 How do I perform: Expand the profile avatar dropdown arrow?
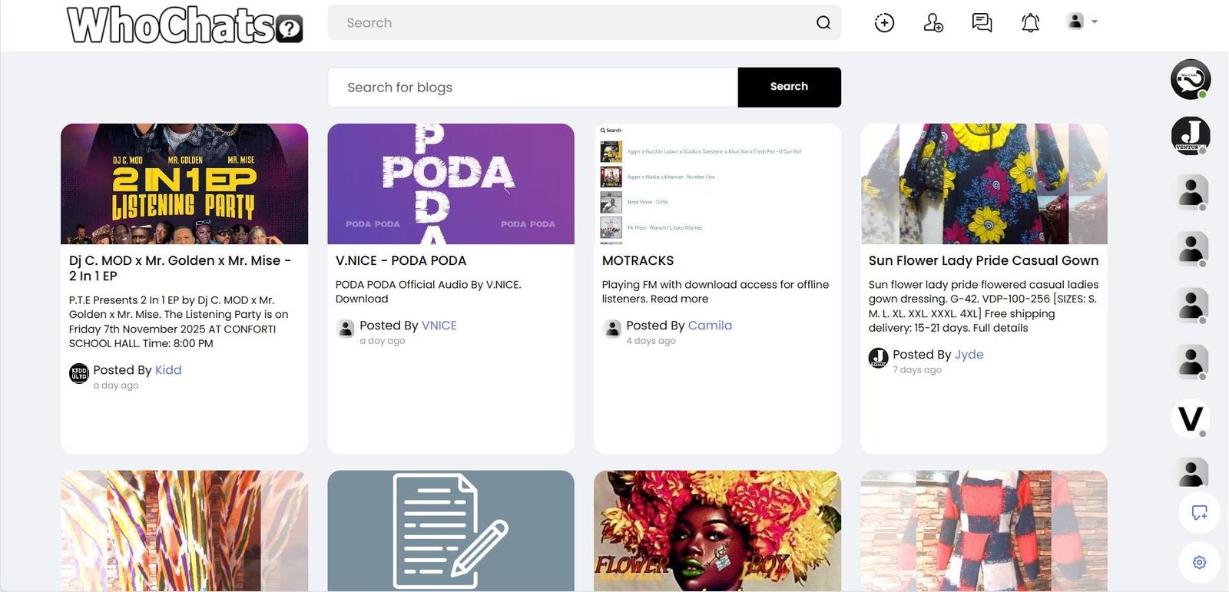pyautogui.click(x=1095, y=22)
